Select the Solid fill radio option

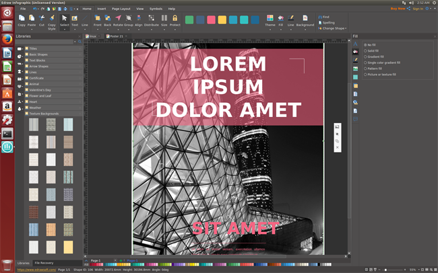365,50
